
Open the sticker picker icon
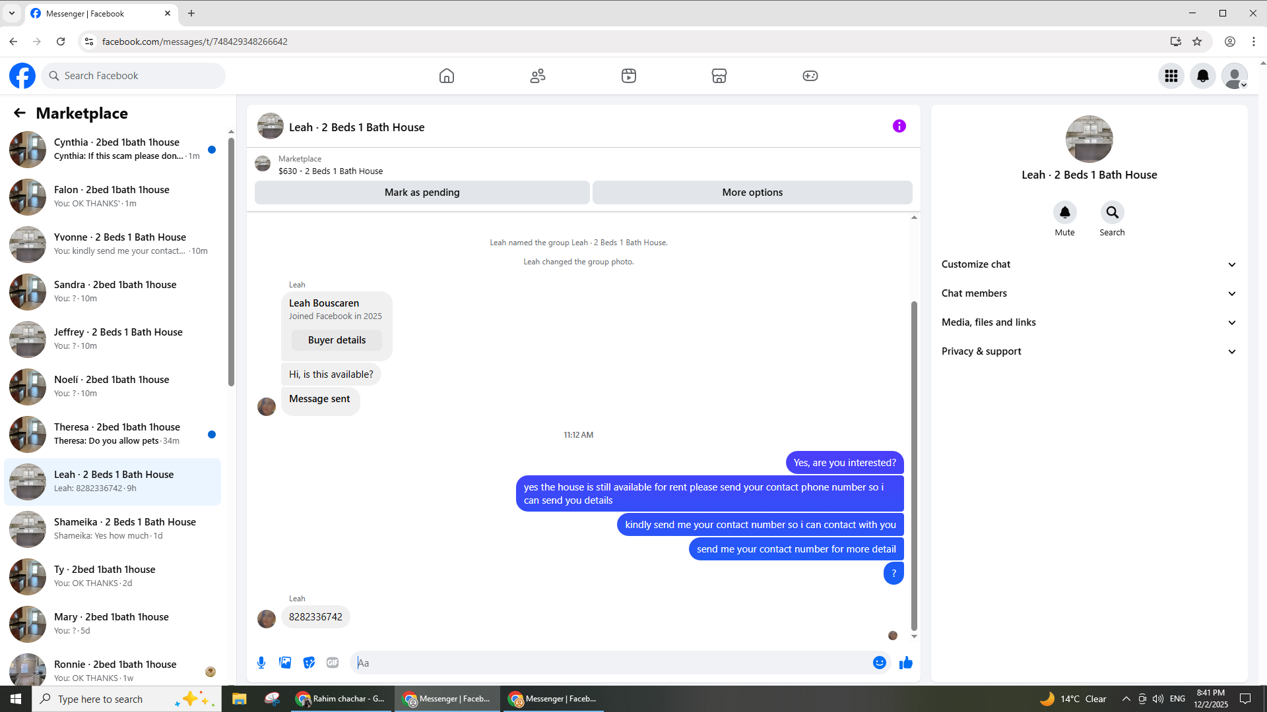[x=309, y=663]
